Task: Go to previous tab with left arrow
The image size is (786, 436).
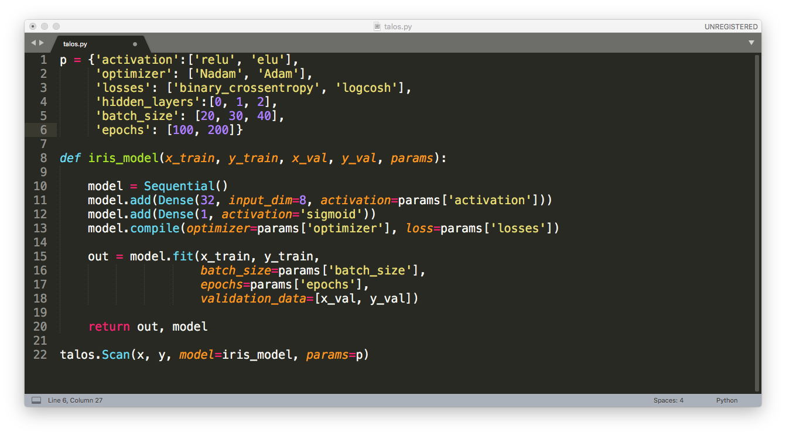Action: point(33,43)
